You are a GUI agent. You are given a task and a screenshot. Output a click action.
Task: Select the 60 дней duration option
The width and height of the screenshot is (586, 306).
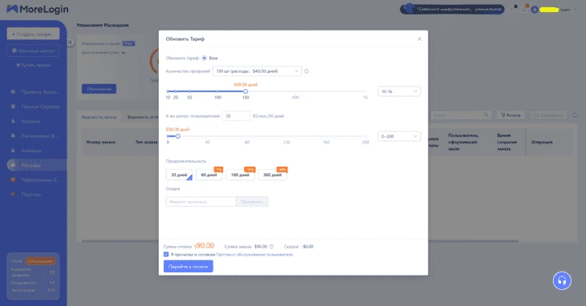click(209, 175)
